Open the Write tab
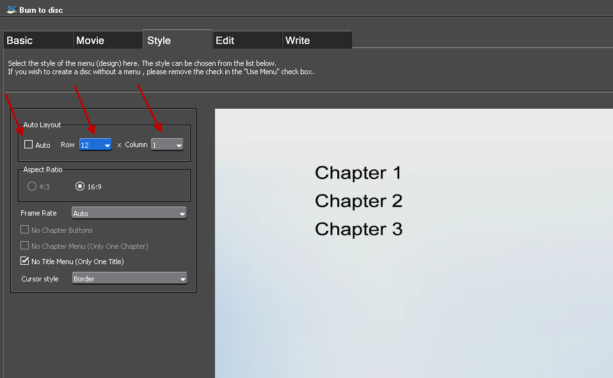613x378 pixels. pos(317,40)
